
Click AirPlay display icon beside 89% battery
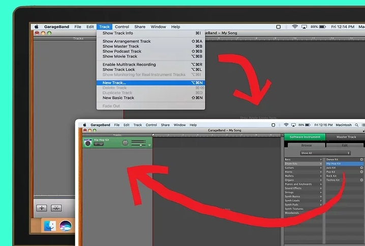click(x=304, y=27)
